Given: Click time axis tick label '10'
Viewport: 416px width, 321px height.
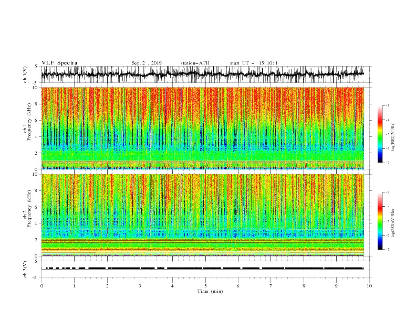Looking at the screenshot, I should [369, 286].
